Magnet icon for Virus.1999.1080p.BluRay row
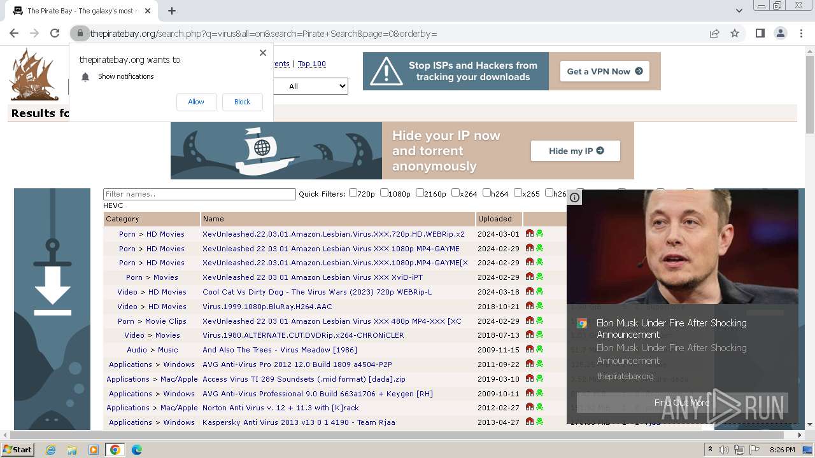Viewport: 815px width, 458px height. coord(529,306)
